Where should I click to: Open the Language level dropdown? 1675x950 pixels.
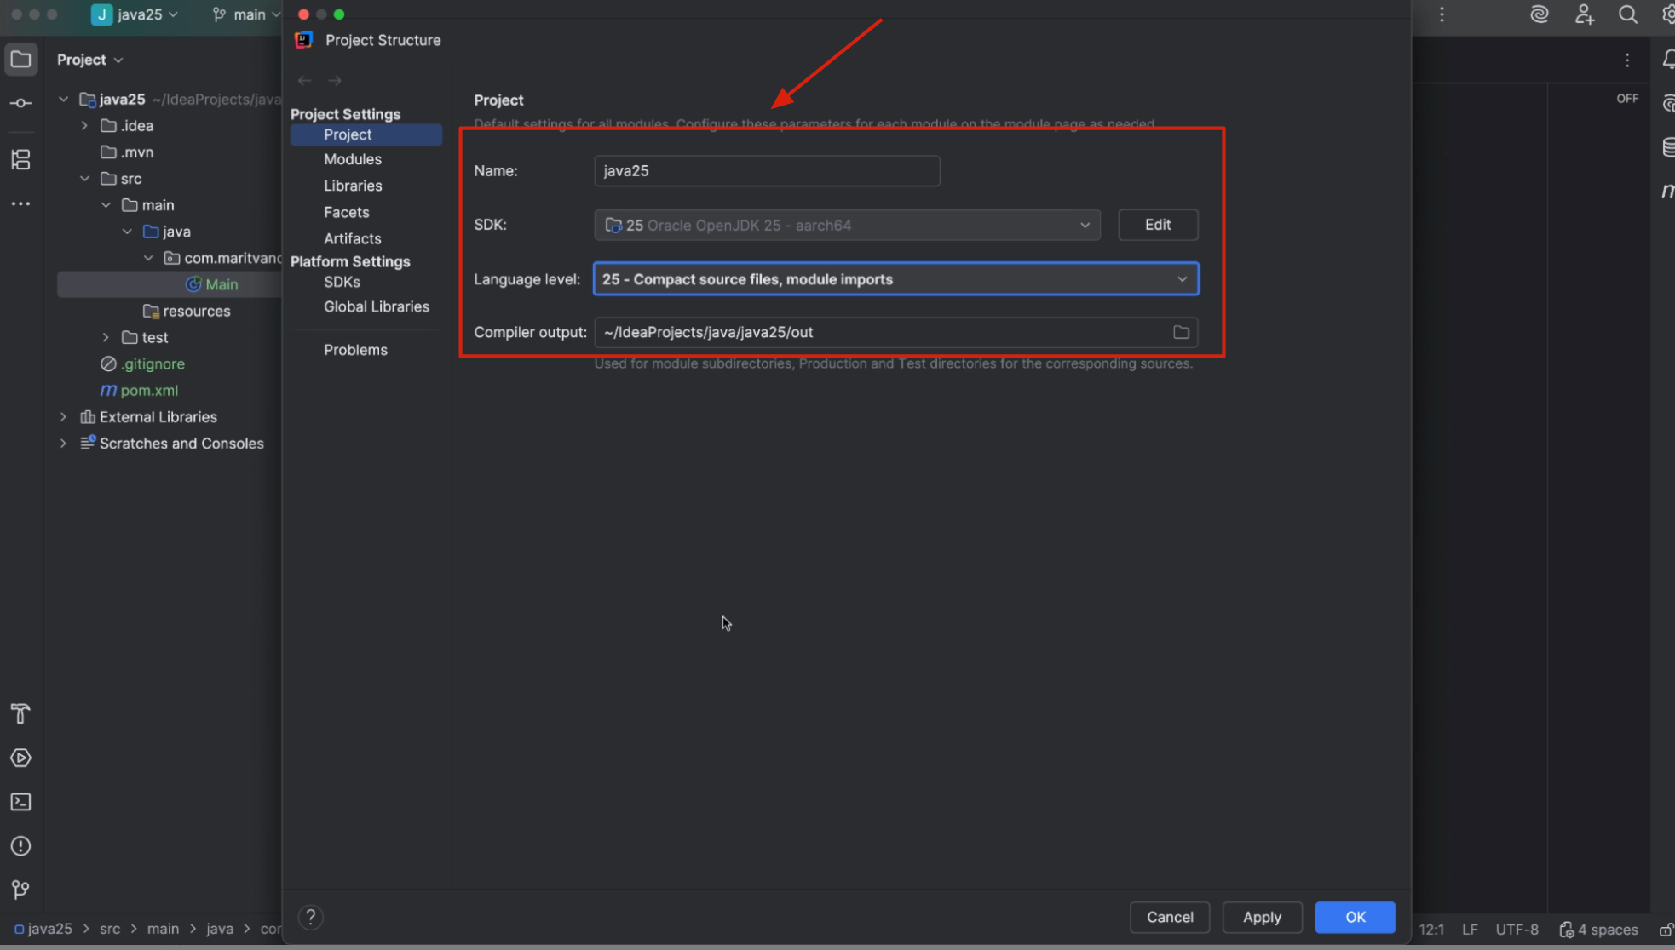[895, 279]
